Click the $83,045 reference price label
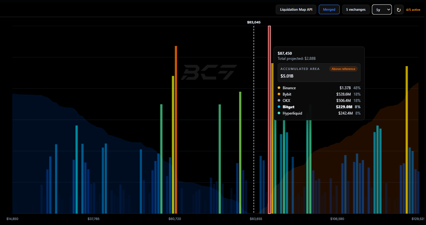The width and height of the screenshot is (426, 225). [x=254, y=22]
